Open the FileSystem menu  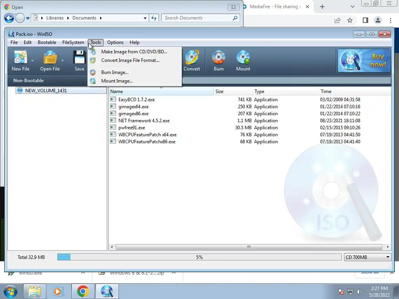click(x=73, y=42)
